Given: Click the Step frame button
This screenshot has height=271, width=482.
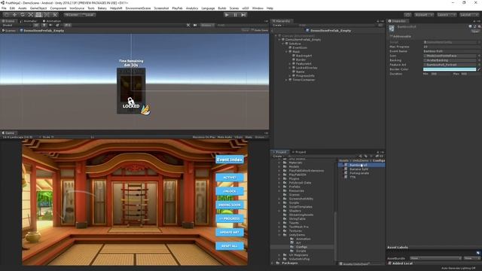Looking at the screenshot, I should [243, 15].
